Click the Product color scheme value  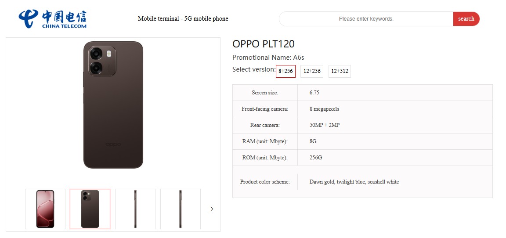354,182
